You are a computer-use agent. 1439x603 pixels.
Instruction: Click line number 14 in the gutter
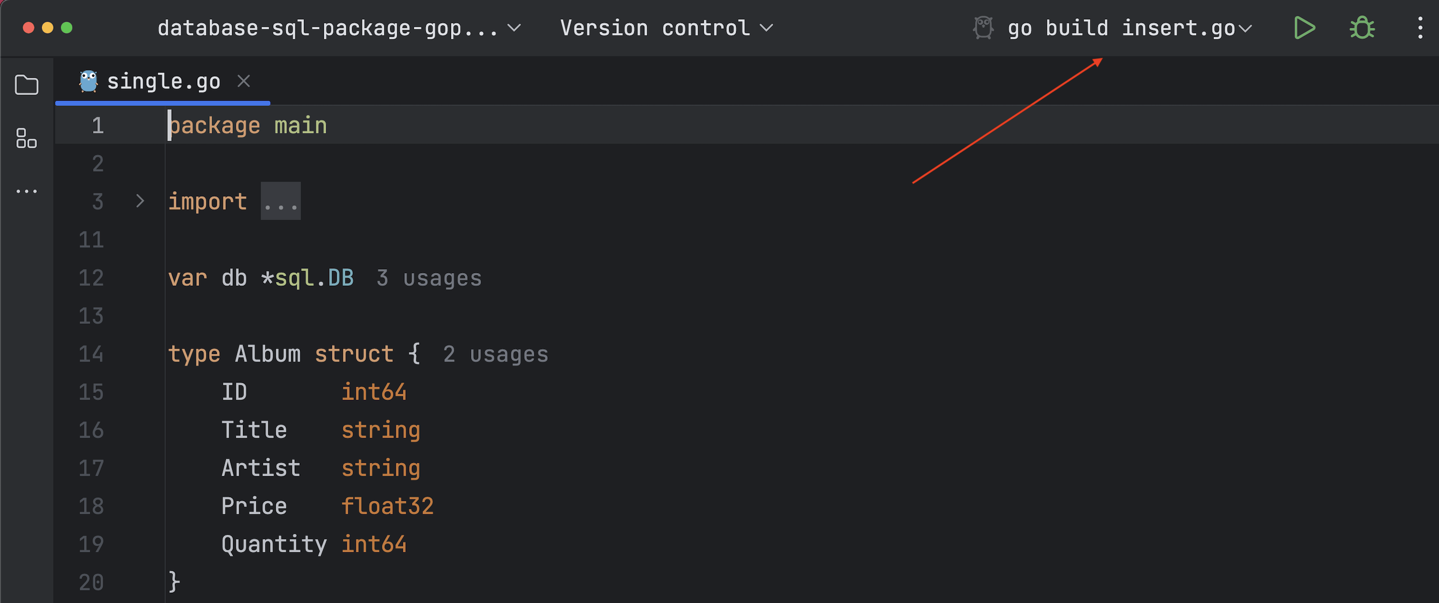pos(91,355)
